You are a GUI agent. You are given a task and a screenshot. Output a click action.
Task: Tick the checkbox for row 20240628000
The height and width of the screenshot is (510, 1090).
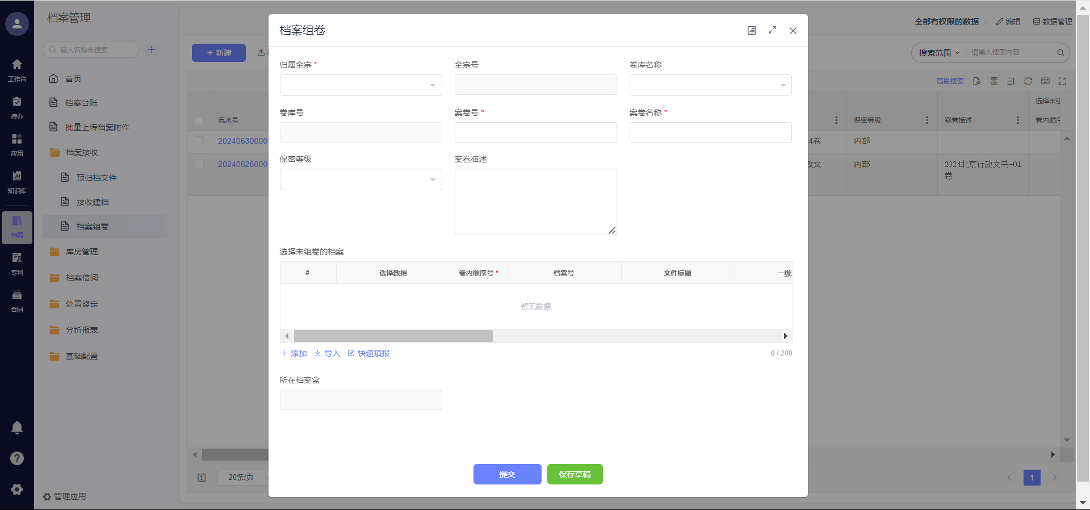tap(199, 164)
